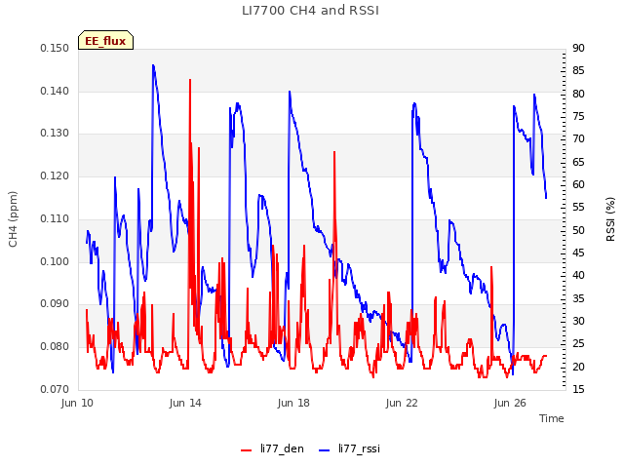
Task: Click the 0.140 left axis value
Action: tap(55, 91)
